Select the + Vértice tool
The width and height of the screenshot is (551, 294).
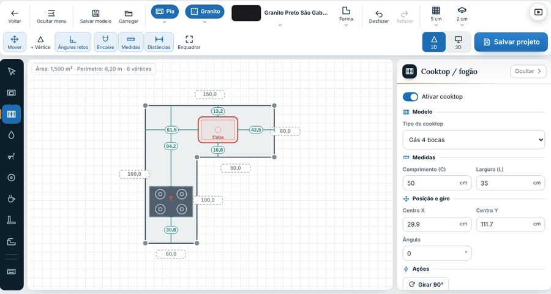(40, 42)
